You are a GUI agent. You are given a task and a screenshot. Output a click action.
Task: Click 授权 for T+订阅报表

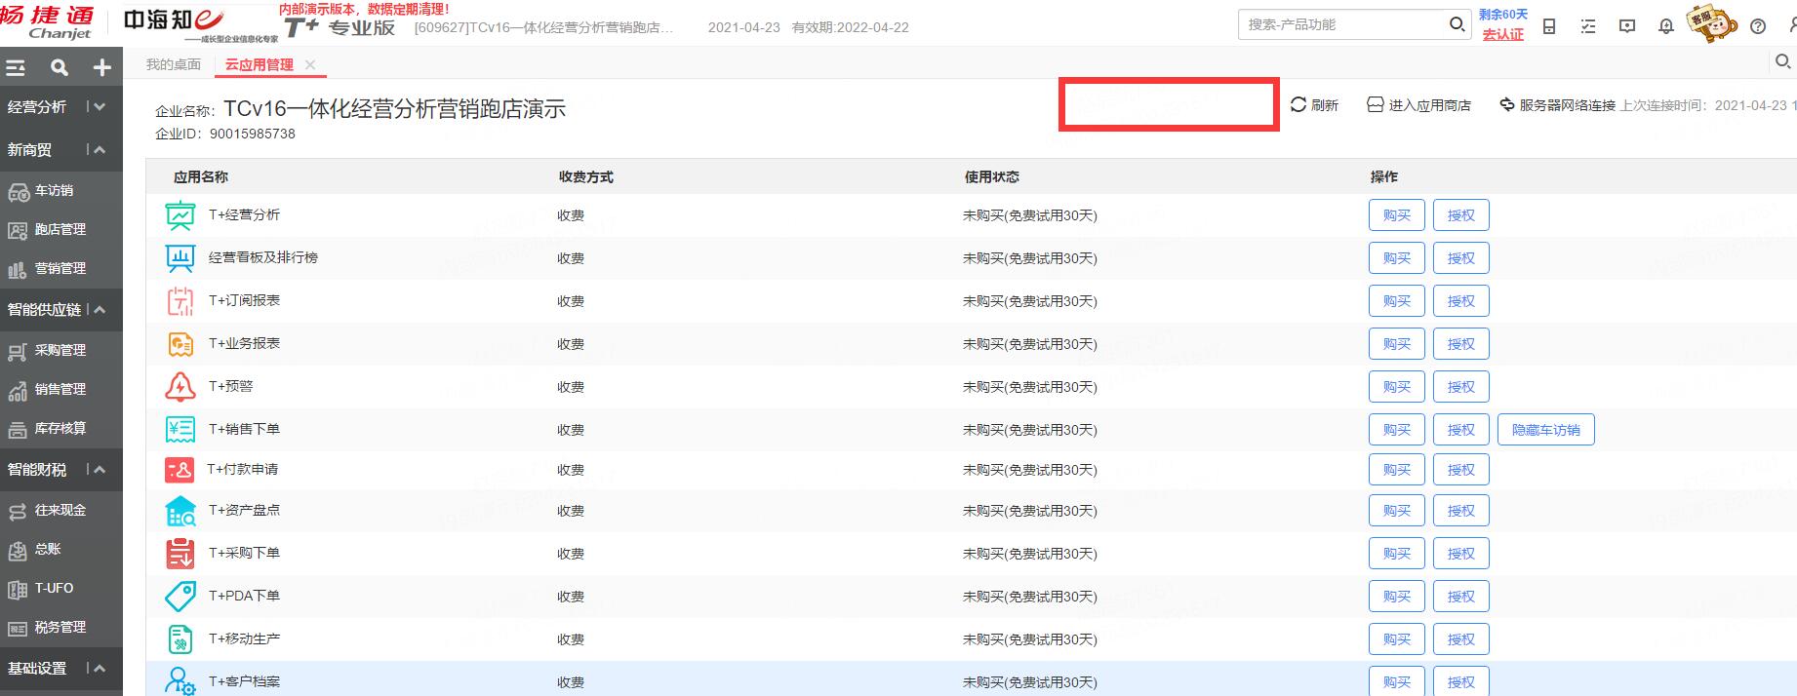[1461, 301]
